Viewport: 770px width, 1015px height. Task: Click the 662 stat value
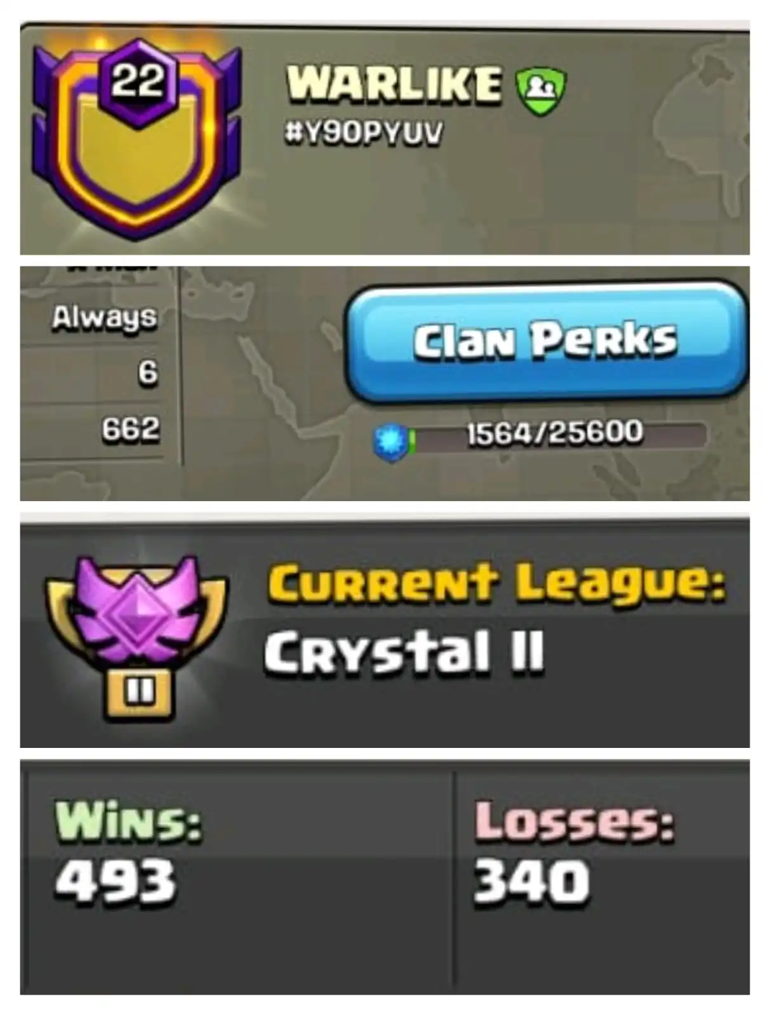[130, 429]
